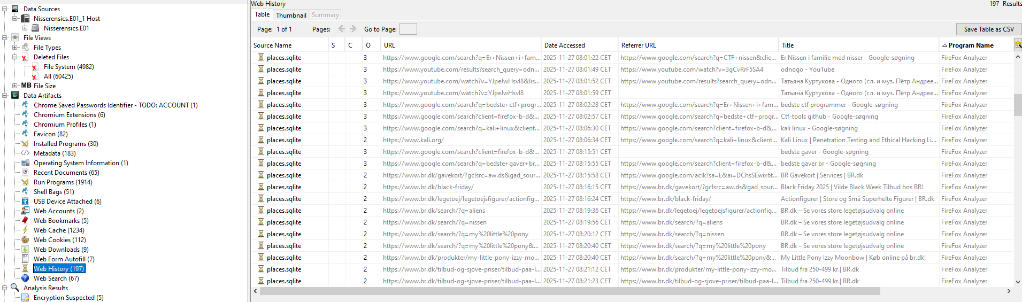Click the Web Search icon
Screen dimensions: 1022x302
[25, 278]
